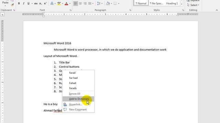Apply strikethrough formatting
Viewport: 220px width, 123px height.
(x=36, y=3)
